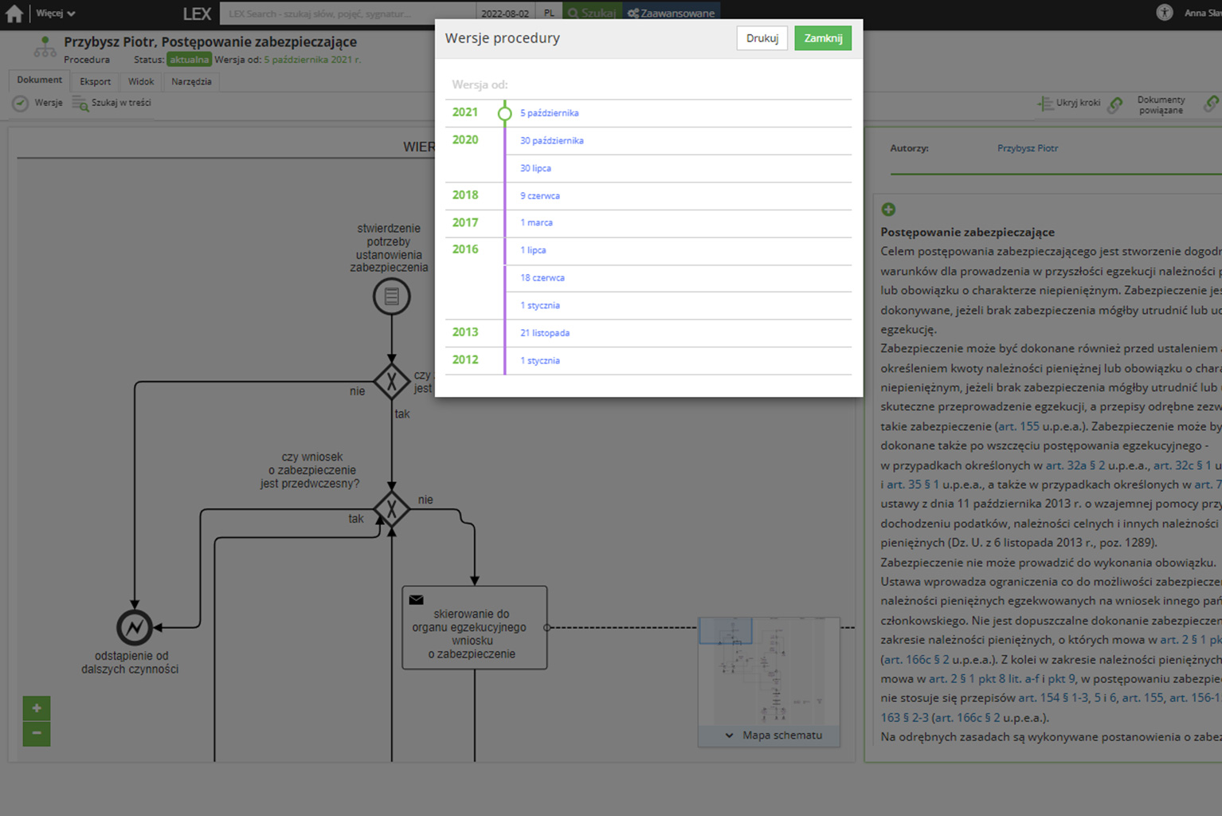Select version 1 lipca 2016
This screenshot has width=1222, height=816.
[x=533, y=250]
